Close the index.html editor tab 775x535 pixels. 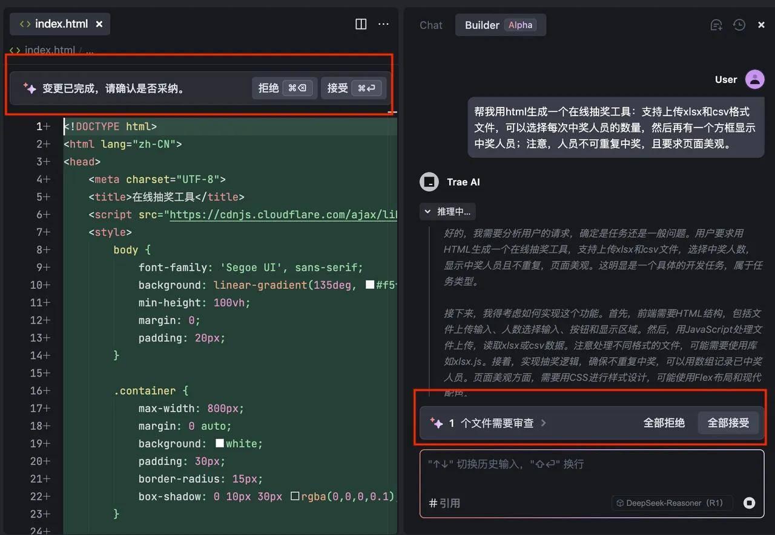pos(99,24)
